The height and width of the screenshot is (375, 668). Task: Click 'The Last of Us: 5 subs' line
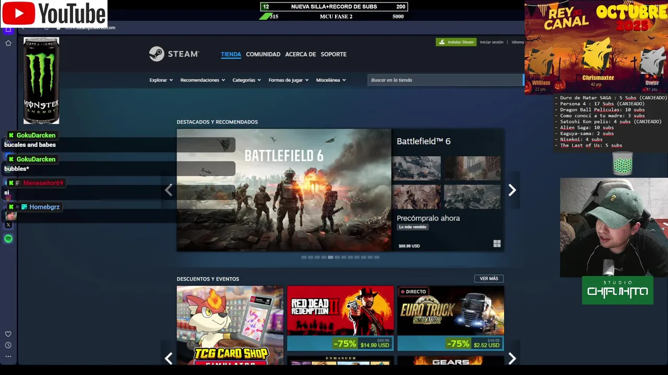591,145
